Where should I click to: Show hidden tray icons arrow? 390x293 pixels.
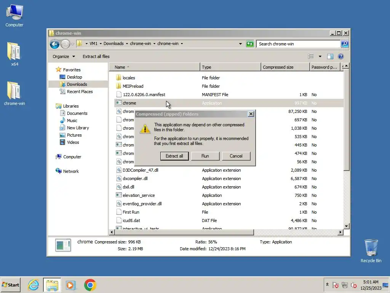327,285
